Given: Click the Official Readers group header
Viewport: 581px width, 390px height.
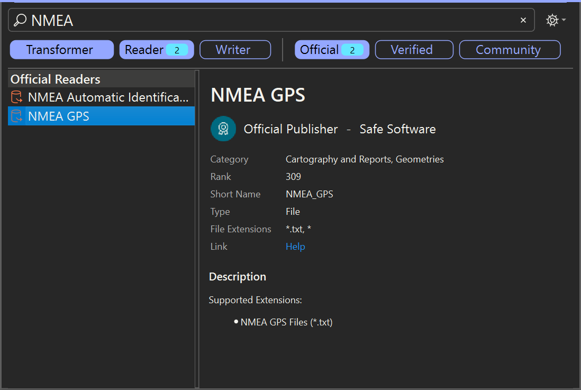Looking at the screenshot, I should click(102, 79).
